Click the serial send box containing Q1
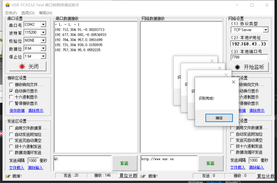The image size is (277, 183). click(x=83, y=163)
